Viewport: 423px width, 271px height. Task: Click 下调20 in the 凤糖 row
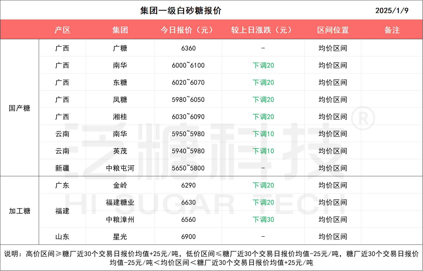point(263,99)
